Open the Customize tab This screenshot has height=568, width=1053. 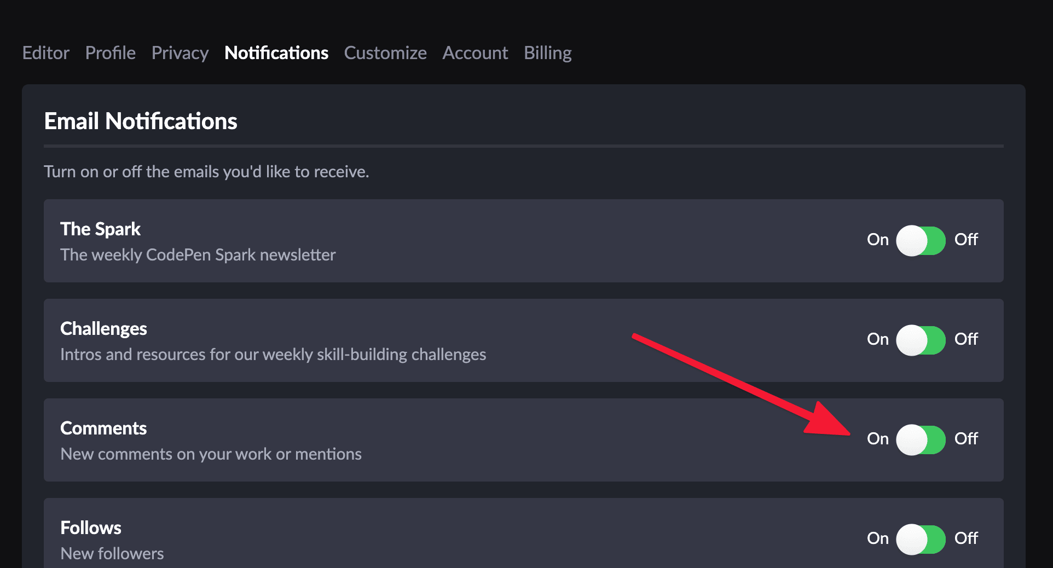[x=385, y=53]
